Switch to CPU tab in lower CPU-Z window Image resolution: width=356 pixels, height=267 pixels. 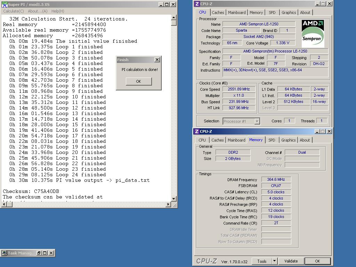pos(202,140)
